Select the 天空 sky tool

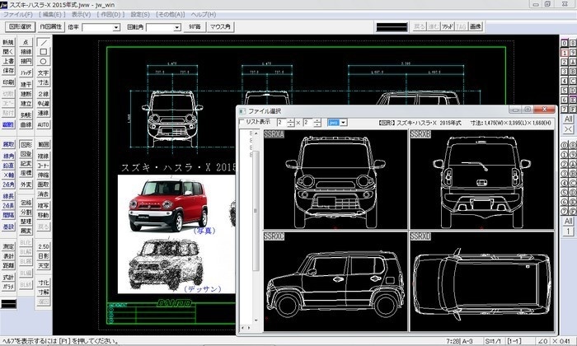(x=44, y=265)
